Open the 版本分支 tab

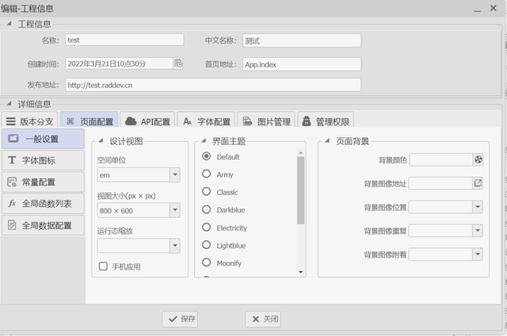(29, 121)
